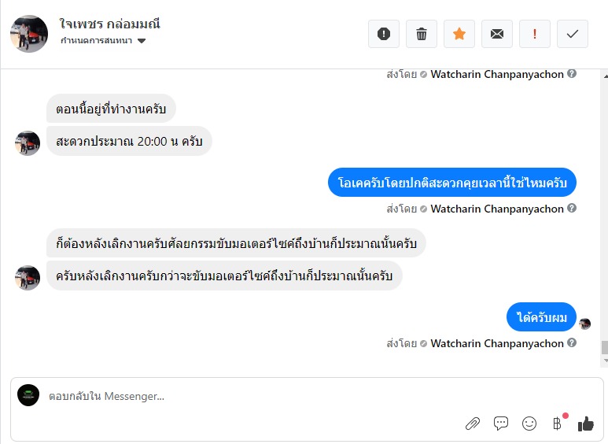Click help icon beside sender name under โอเคครับ message
608x444 pixels.
click(572, 208)
